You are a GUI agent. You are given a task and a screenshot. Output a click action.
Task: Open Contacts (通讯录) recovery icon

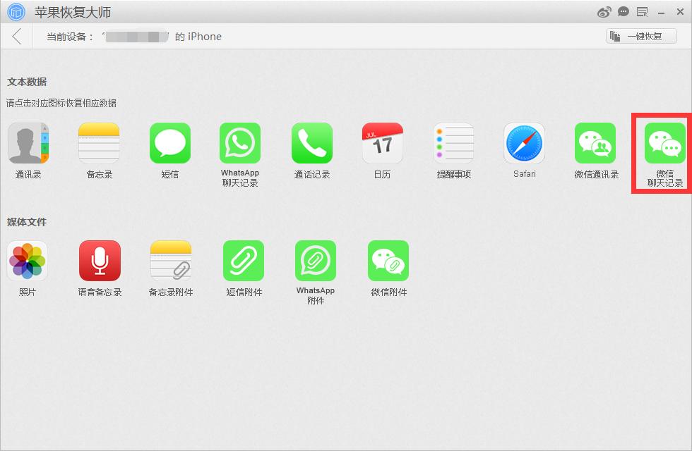(x=28, y=142)
